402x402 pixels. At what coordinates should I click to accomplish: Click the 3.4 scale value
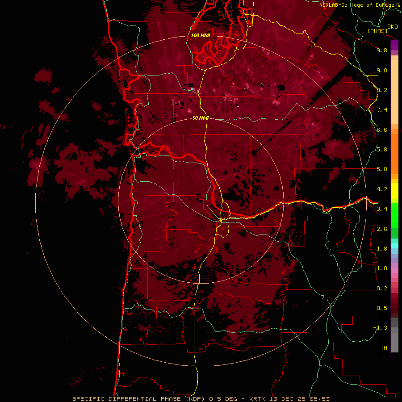point(382,209)
